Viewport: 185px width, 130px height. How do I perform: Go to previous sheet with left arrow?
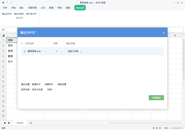click(5, 123)
